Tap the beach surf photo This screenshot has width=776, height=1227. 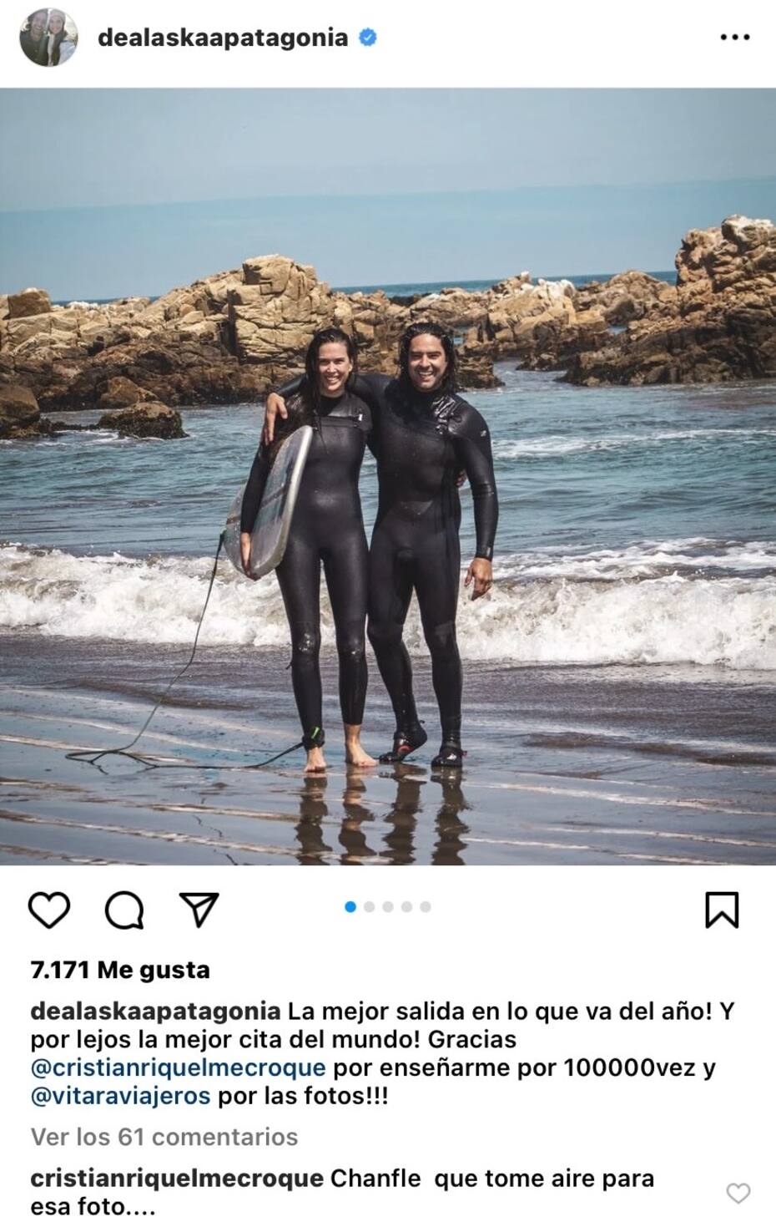point(388,476)
